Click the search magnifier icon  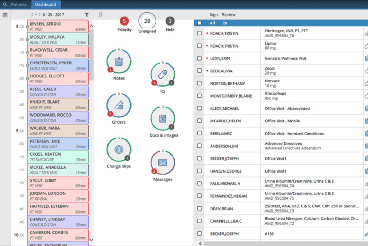pyautogui.click(x=5, y=5)
